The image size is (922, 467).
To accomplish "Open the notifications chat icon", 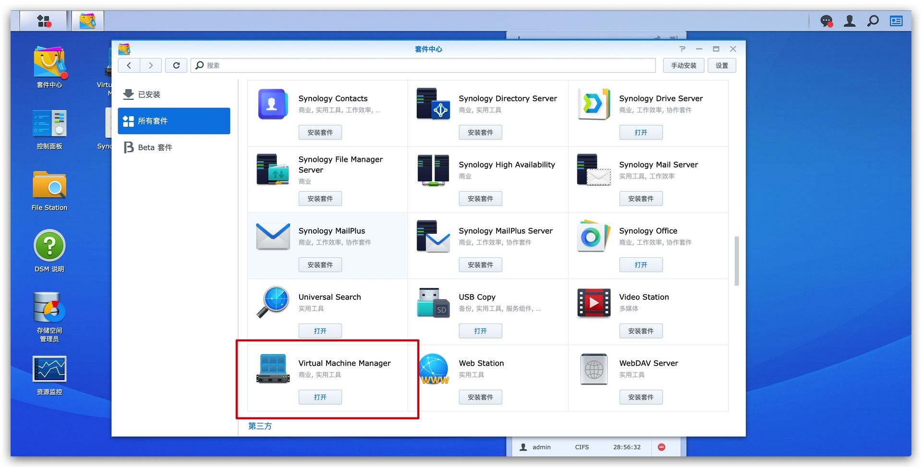I will point(826,21).
